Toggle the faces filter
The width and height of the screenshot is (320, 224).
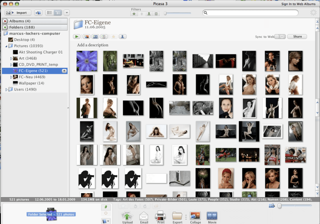[149, 13]
